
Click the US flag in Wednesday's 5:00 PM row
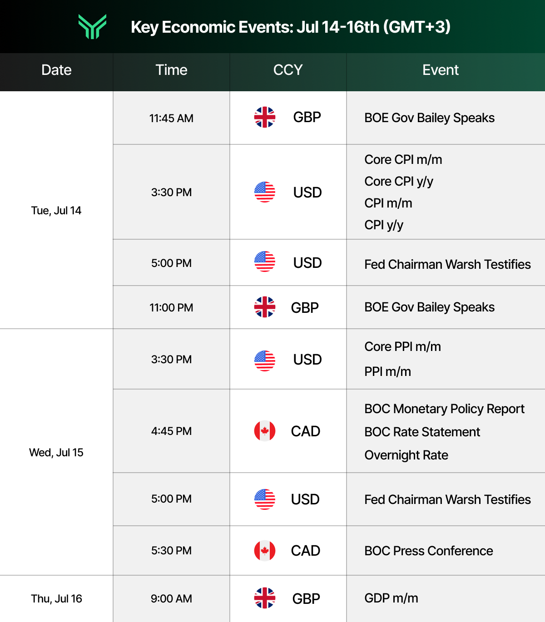point(265,499)
